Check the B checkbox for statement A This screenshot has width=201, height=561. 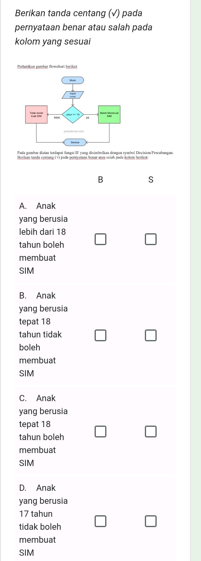coord(100,239)
